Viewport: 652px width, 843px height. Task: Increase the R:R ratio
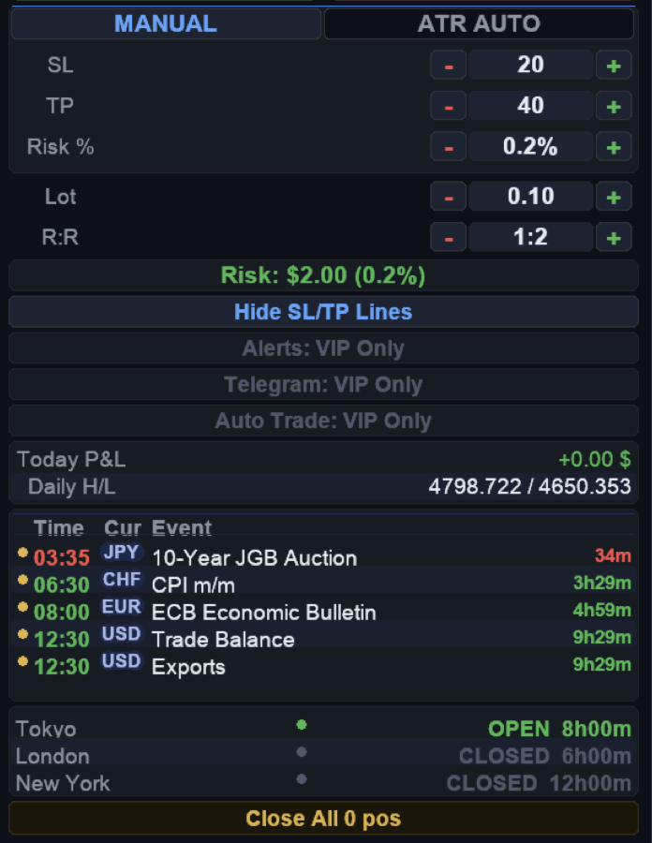tap(614, 238)
